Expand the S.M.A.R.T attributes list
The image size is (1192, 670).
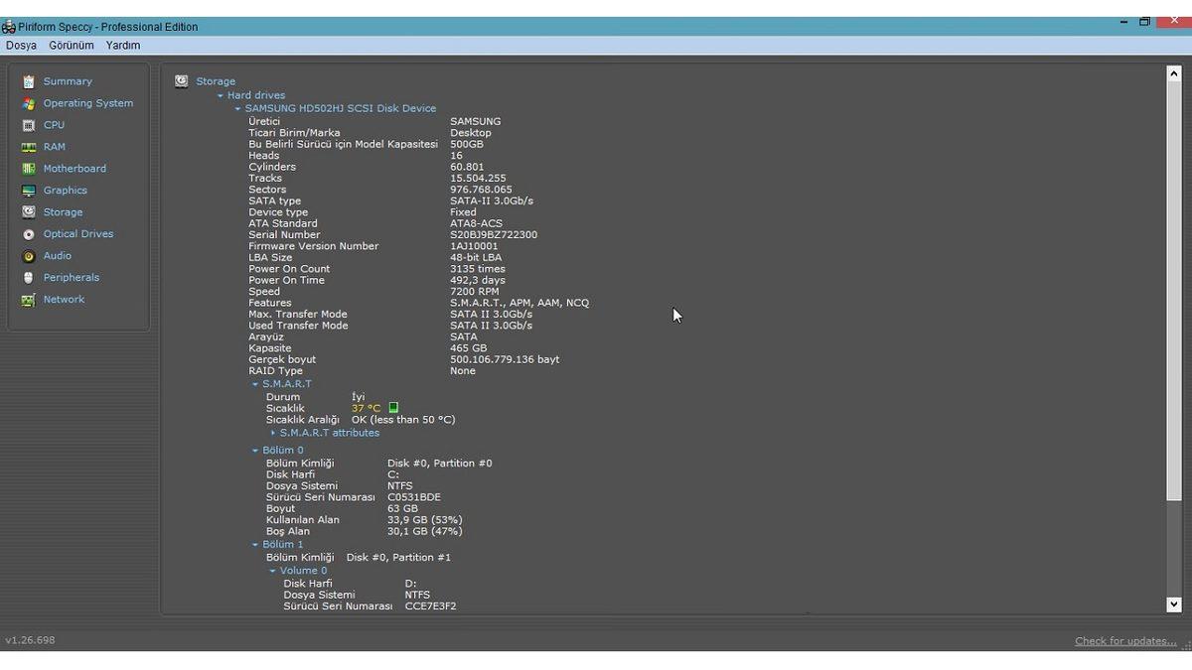pos(273,433)
